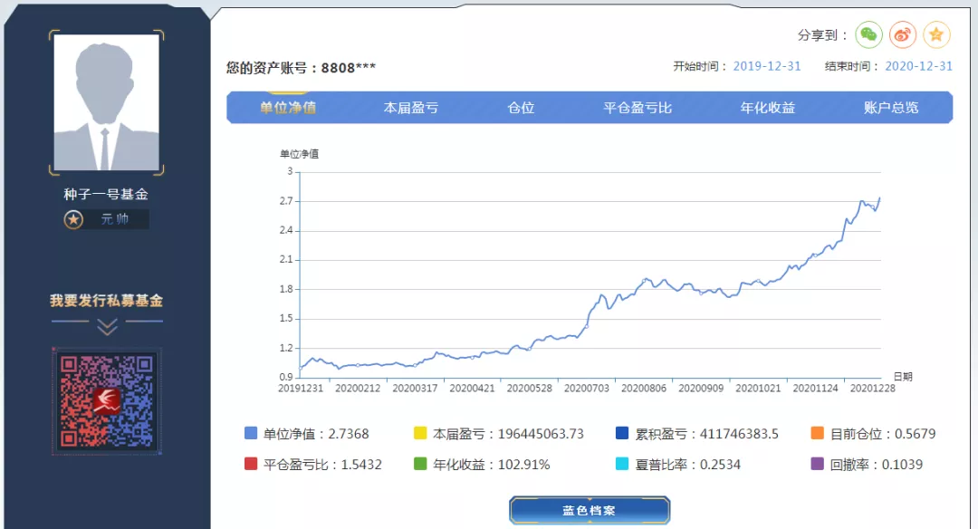
Task: Click the cyan 夏普比率 legend swatch
Action: pos(622,464)
